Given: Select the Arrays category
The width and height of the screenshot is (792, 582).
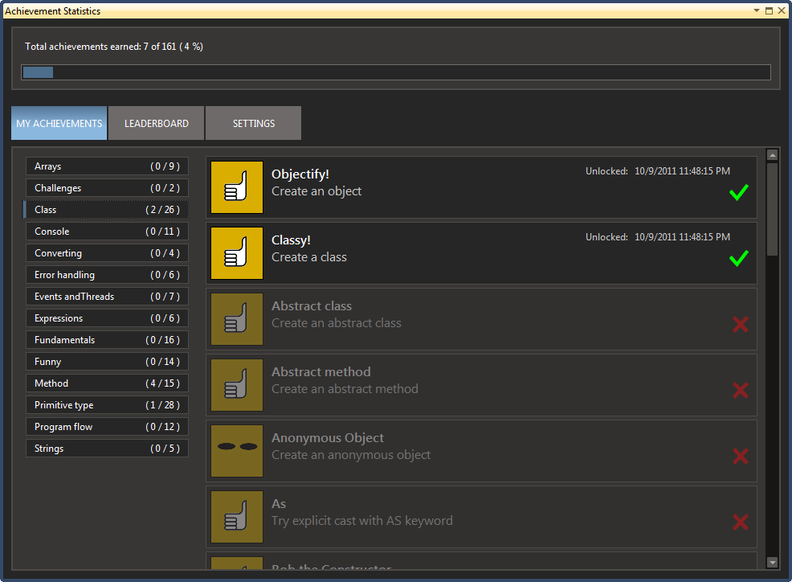Looking at the screenshot, I should click(x=107, y=166).
